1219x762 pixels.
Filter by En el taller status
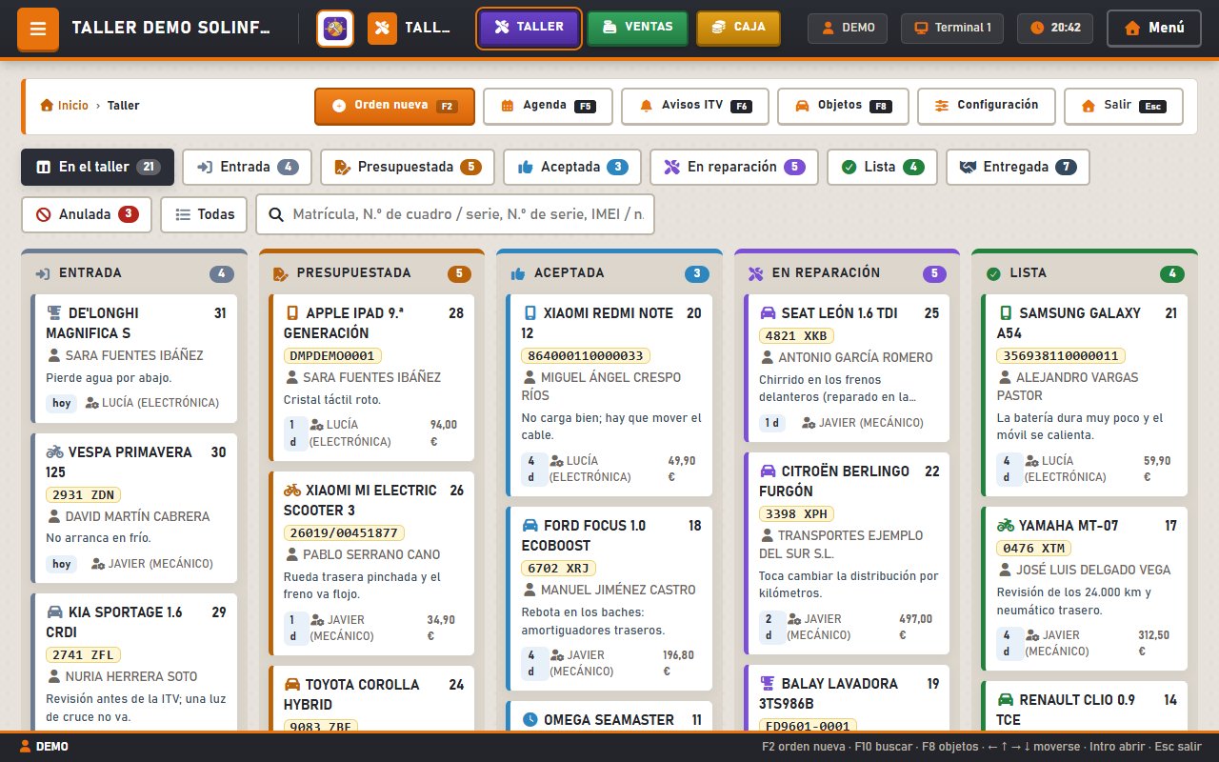pyautogui.click(x=97, y=167)
